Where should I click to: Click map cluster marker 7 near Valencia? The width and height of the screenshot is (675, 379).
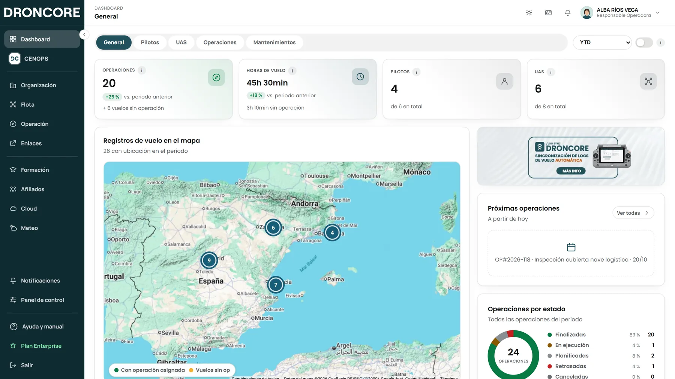pos(276,285)
